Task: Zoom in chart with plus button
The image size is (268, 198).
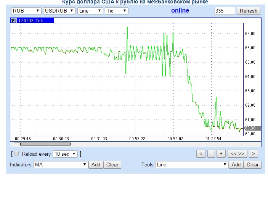Action: (x=221, y=154)
